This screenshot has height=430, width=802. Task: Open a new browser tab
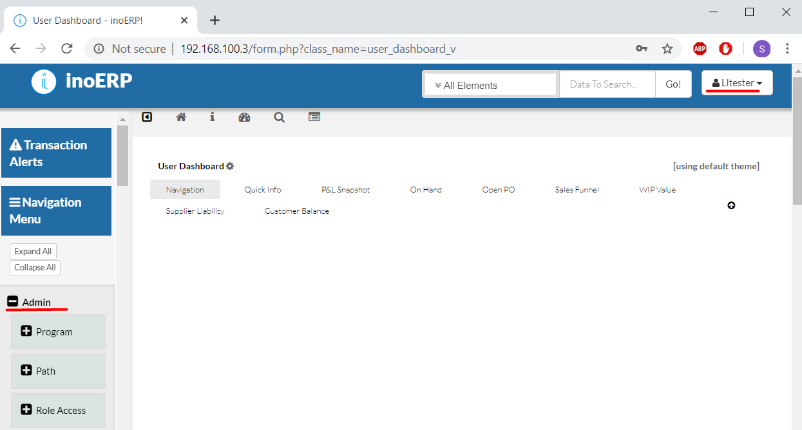(x=215, y=21)
